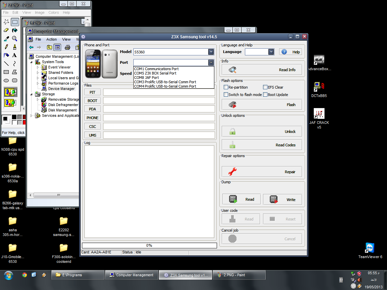Click the Print icon in Computer Management toolbar

click(x=68, y=47)
